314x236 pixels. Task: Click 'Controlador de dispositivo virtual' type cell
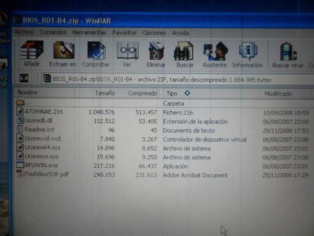(x=205, y=140)
